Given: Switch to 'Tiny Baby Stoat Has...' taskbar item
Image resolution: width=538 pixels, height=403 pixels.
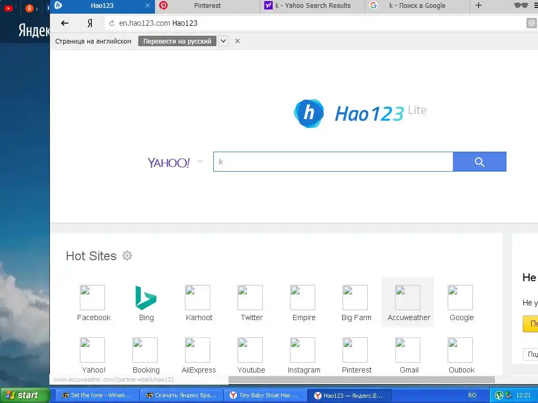Looking at the screenshot, I should tap(266, 395).
